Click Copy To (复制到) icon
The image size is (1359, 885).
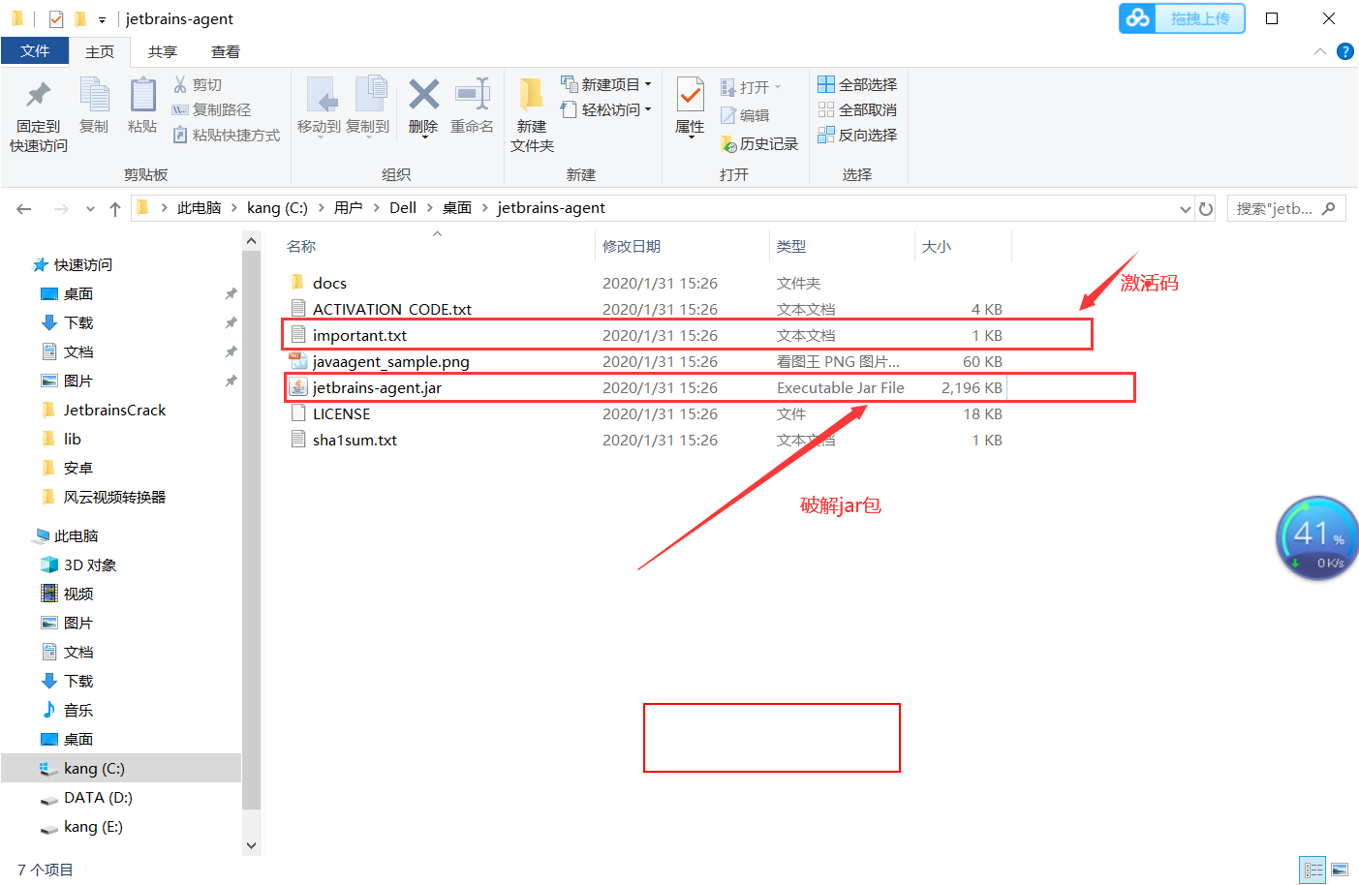370,95
